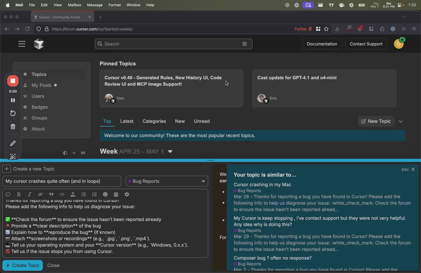This screenshot has width=421, height=273.
Task: Stop the screen recording red button
Action: (x=13, y=81)
